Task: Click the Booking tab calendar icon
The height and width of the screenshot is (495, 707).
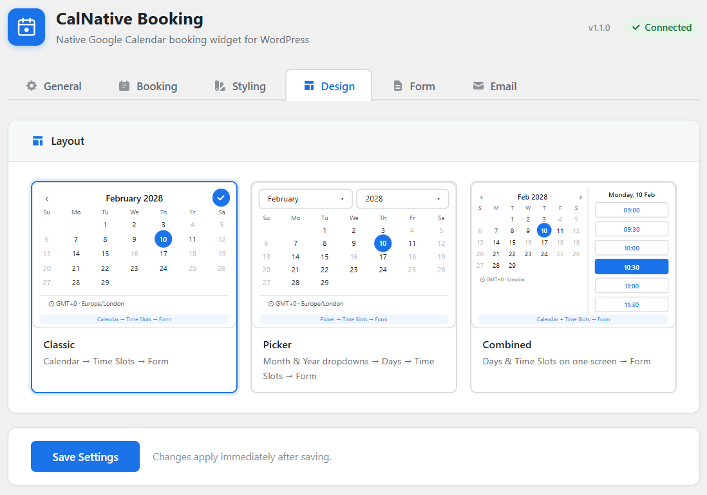Action: pos(124,86)
